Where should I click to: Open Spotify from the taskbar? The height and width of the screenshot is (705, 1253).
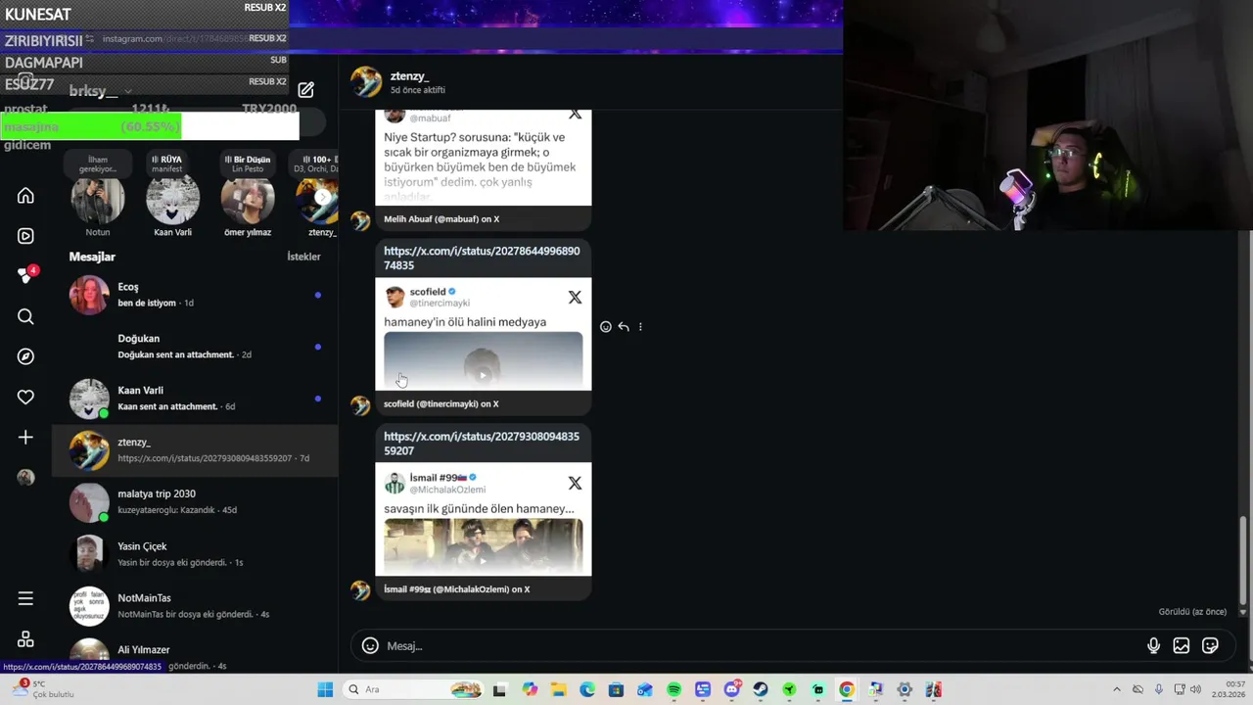[x=673, y=689]
